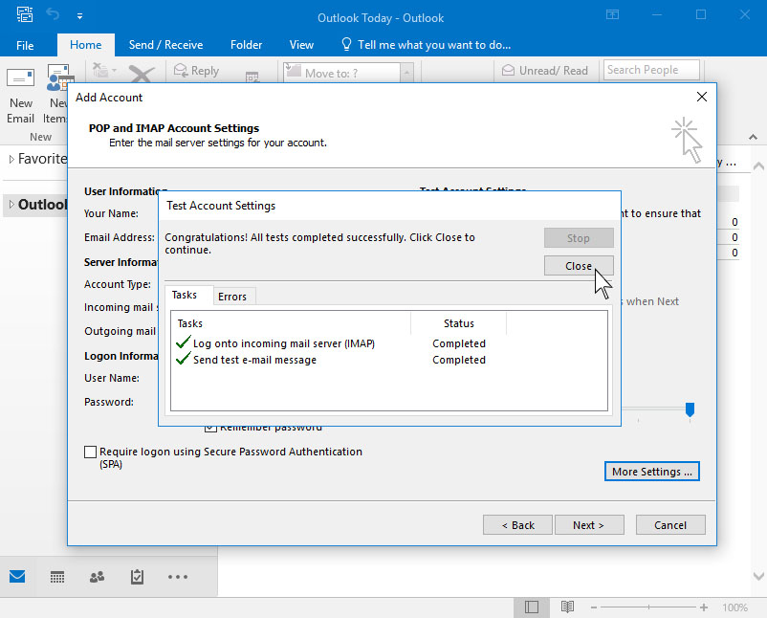Click the Search People field
This screenshot has width=767, height=618.
pyautogui.click(x=651, y=70)
